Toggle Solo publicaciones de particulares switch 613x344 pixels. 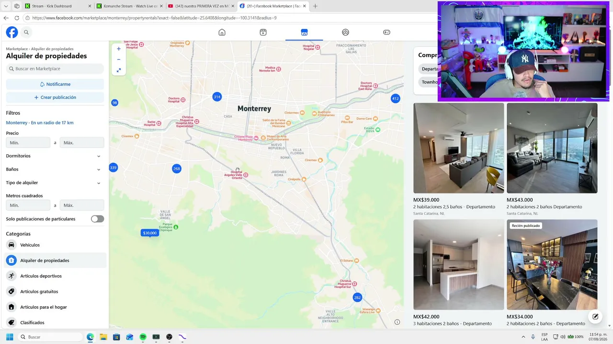tap(98, 219)
